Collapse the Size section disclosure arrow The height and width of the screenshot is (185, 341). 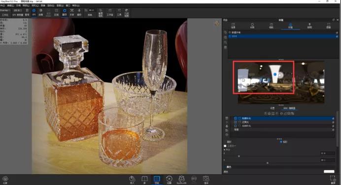coord(224,150)
